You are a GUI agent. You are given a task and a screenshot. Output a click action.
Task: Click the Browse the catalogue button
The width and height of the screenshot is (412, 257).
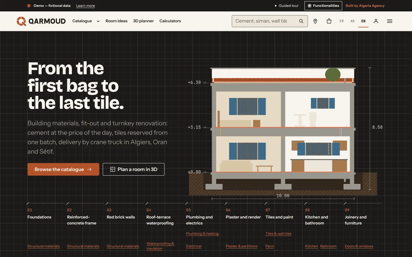tap(63, 169)
